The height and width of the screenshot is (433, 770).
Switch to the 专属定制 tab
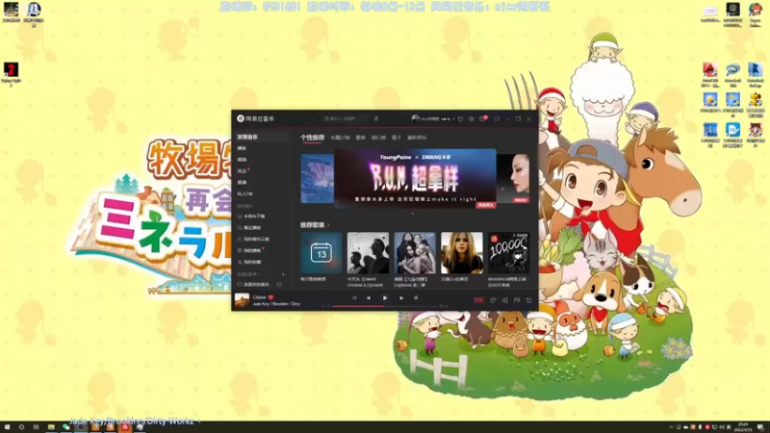340,138
